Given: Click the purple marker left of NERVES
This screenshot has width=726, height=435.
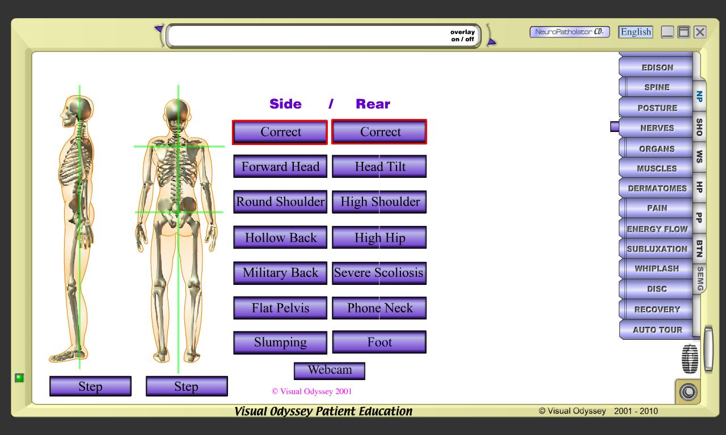Looking at the screenshot, I should [614, 127].
